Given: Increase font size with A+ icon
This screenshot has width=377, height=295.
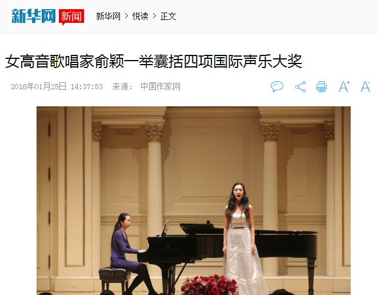Looking at the screenshot, I should tap(344, 87).
